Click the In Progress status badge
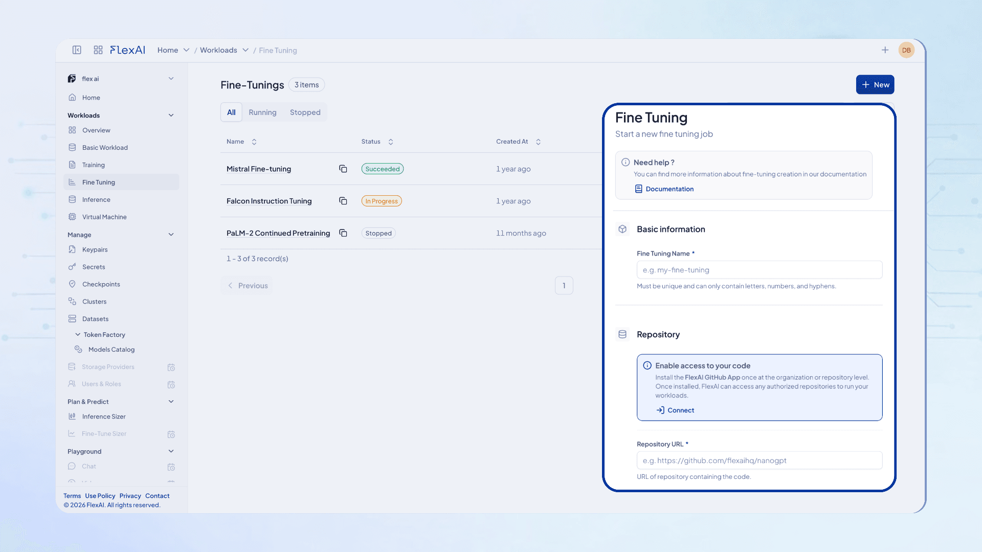The height and width of the screenshot is (552, 982). (382, 201)
